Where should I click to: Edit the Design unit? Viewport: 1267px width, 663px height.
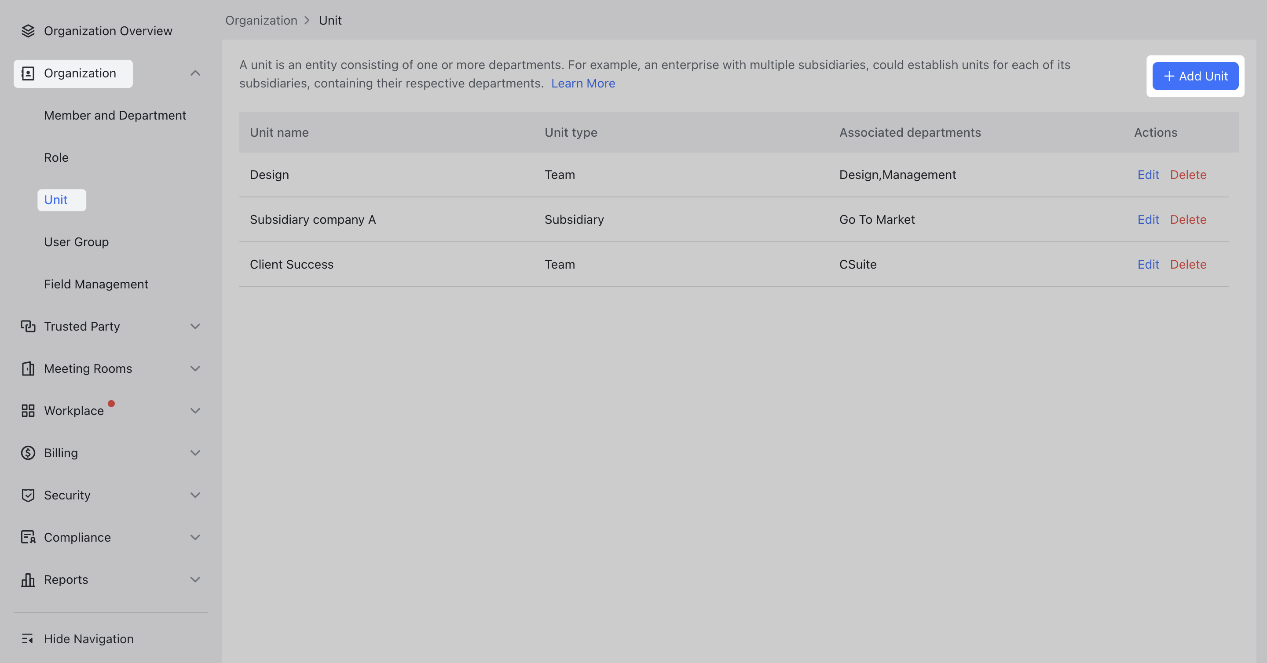pyautogui.click(x=1148, y=175)
